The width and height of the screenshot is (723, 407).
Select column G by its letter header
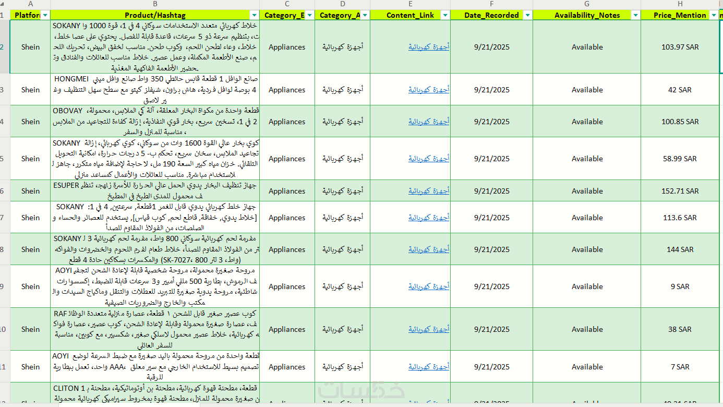[x=587, y=4]
